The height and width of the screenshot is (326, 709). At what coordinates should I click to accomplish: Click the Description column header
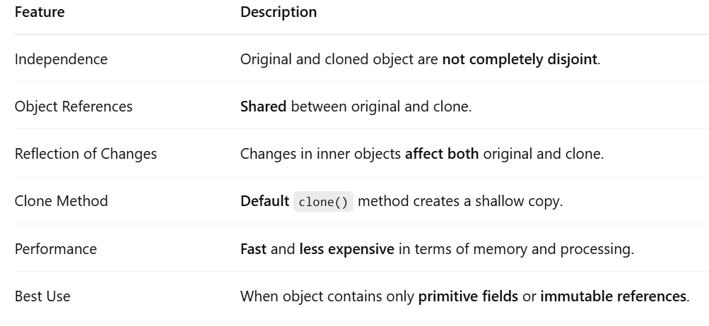coord(278,12)
